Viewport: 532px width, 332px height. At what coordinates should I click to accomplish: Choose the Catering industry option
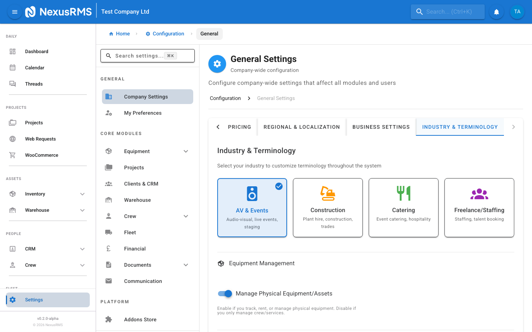click(x=403, y=207)
